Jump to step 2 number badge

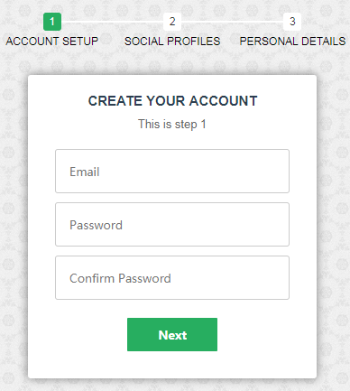172,22
